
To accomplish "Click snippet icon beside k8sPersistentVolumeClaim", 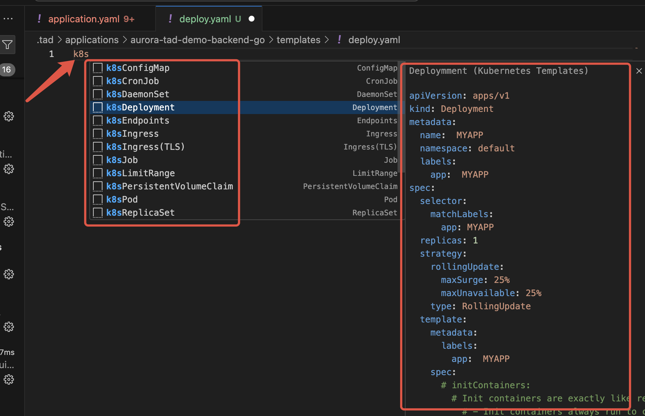I will coord(97,186).
